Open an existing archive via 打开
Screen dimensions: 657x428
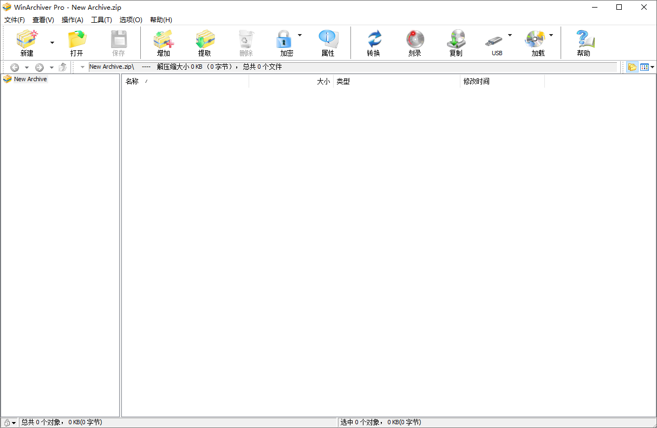pyautogui.click(x=76, y=42)
